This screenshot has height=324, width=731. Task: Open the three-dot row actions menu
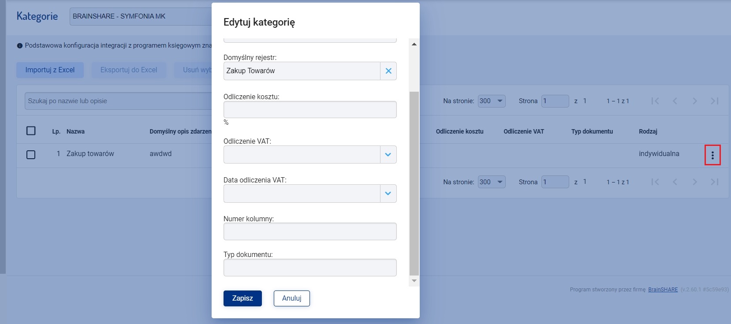pyautogui.click(x=712, y=155)
